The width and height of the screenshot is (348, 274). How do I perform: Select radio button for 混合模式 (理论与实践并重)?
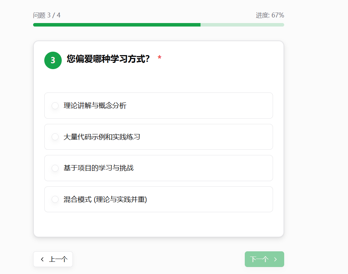[x=55, y=199]
